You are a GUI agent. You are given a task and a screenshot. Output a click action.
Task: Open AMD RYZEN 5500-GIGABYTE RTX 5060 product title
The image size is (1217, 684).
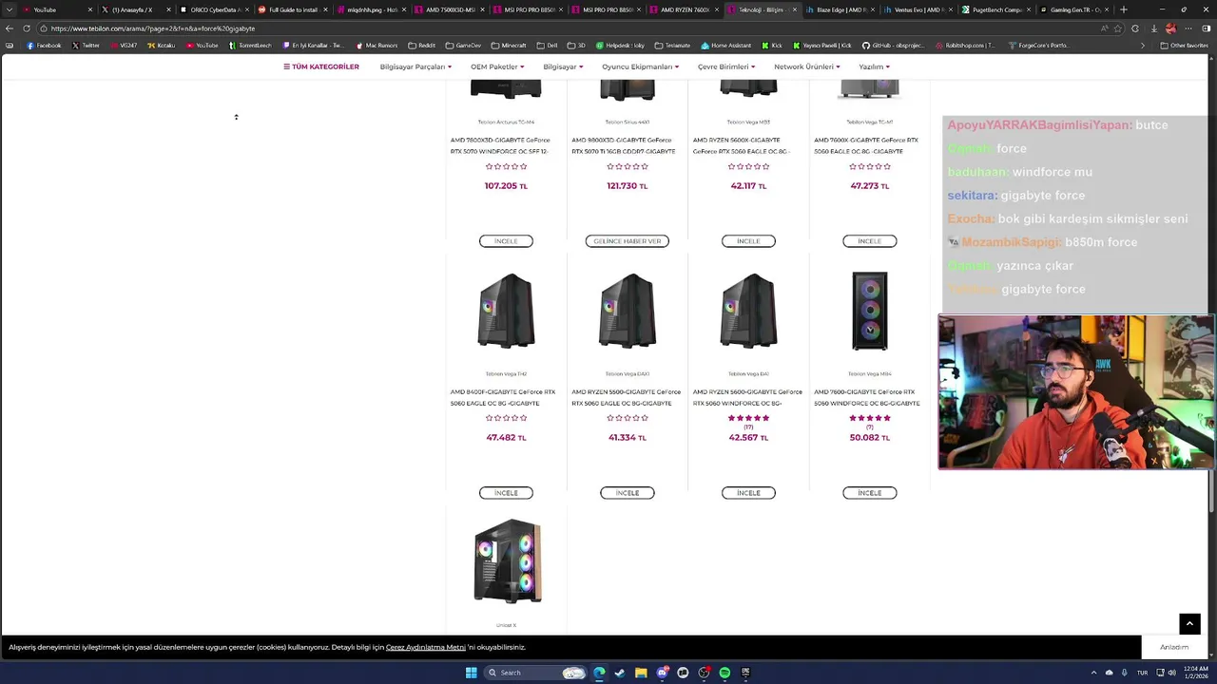[626, 397]
